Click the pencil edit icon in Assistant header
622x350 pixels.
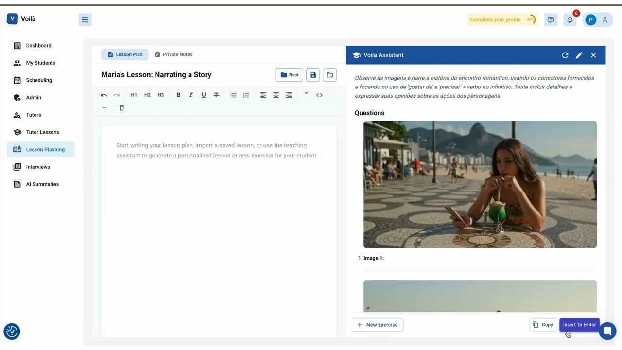[579, 55]
